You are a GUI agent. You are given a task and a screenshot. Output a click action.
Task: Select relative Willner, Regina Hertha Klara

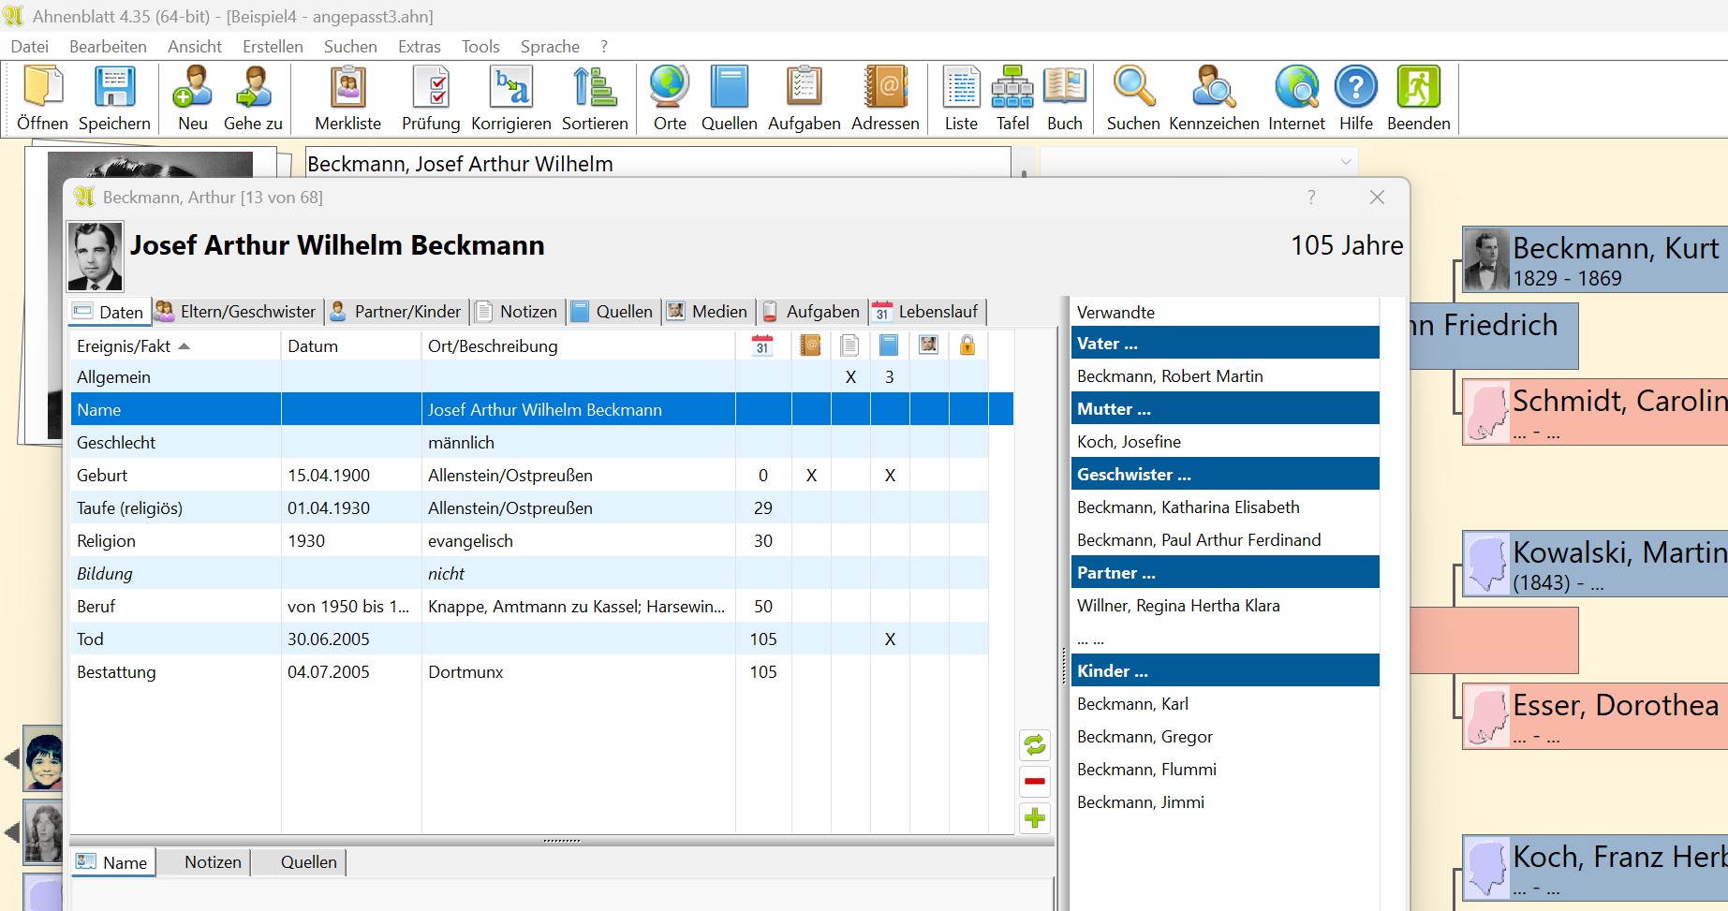pos(1177,606)
